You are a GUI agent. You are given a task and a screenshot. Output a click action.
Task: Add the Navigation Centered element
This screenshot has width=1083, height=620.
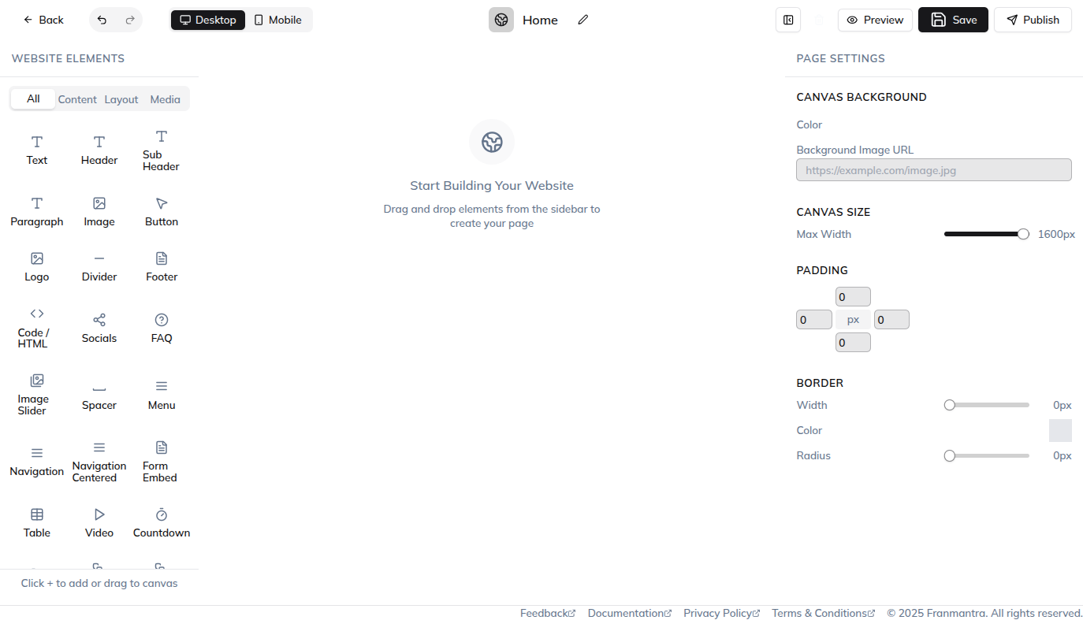coord(99,462)
